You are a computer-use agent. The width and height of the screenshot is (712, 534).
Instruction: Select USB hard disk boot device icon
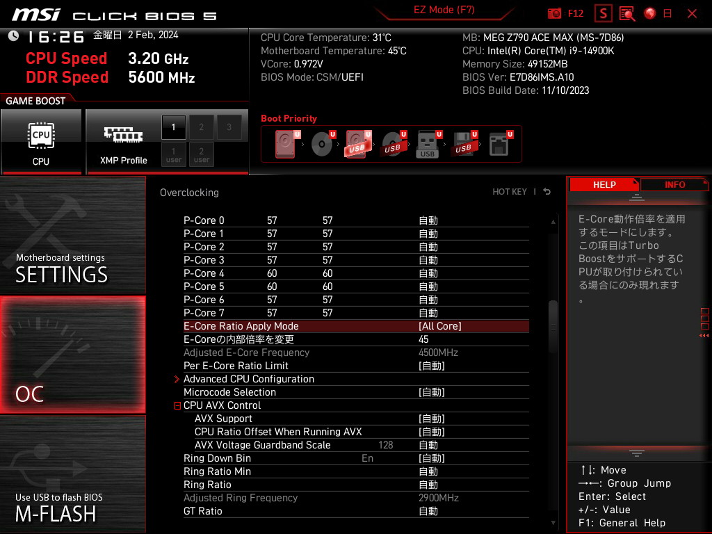click(x=358, y=144)
